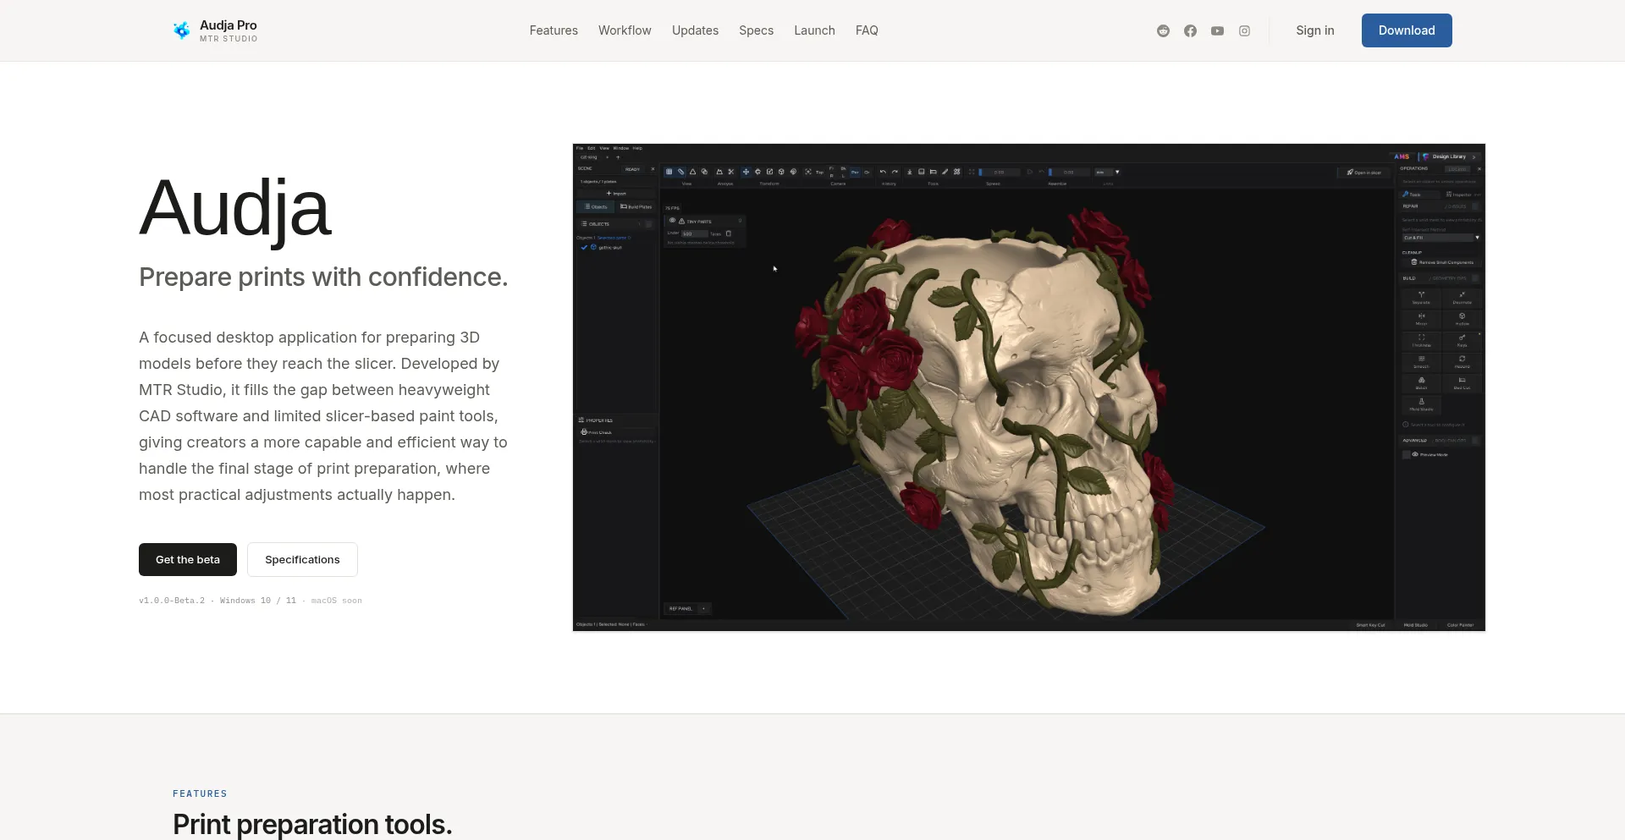Select the Separate operation icon
The height and width of the screenshot is (840, 1625).
[1421, 297]
